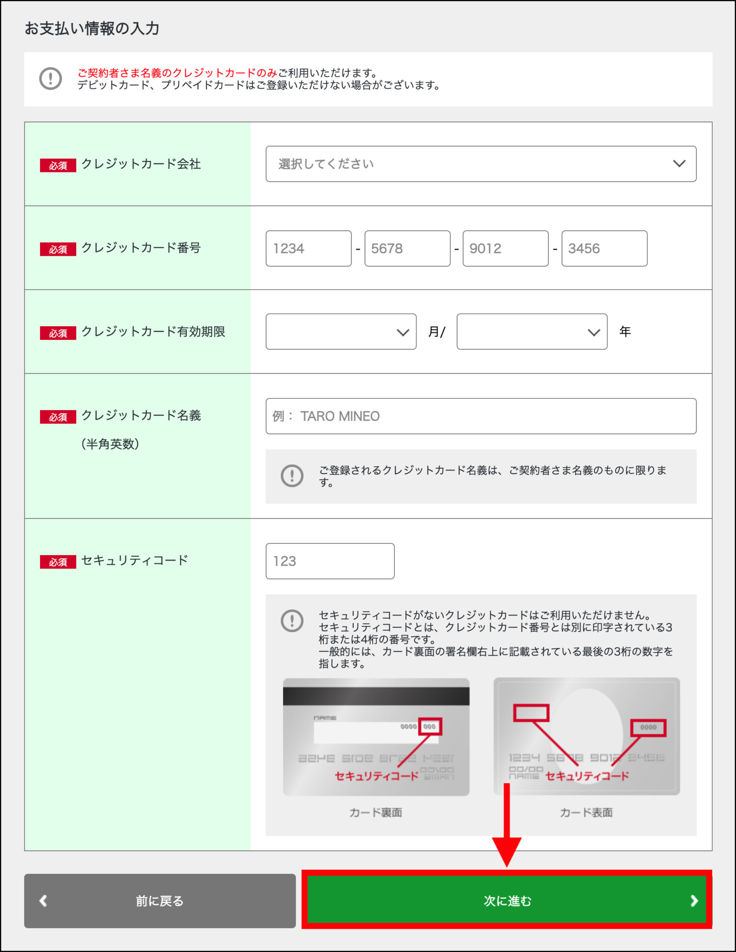Click the security code input field
Screen dimensions: 736x952
(330, 561)
